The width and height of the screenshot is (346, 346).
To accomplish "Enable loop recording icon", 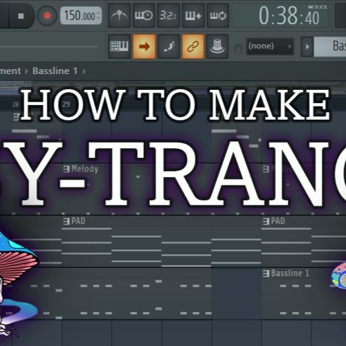I will 218,16.
